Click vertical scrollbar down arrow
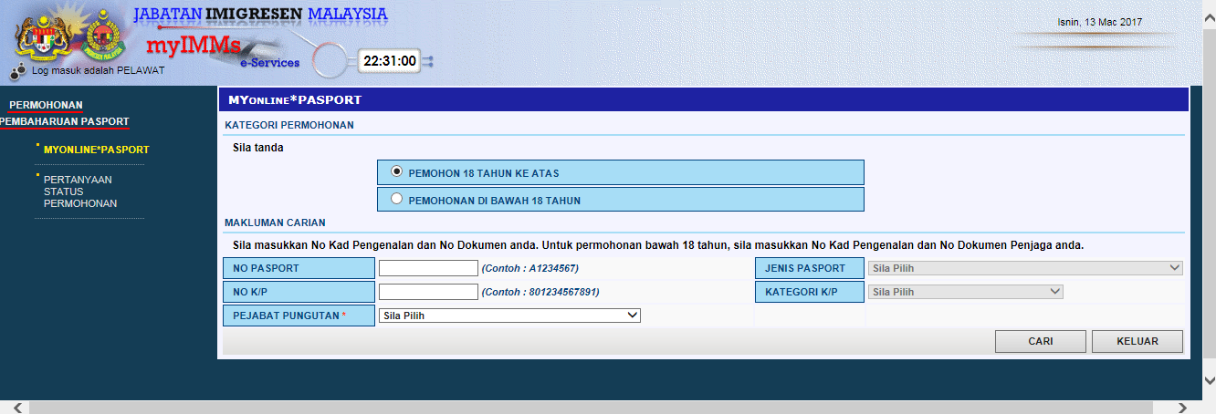The width and height of the screenshot is (1216, 414). pos(1208,380)
